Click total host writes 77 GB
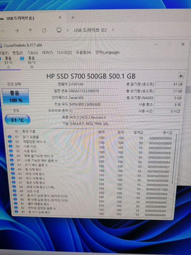Image resolution: width=191 pixels, height=255 pixels. point(169,91)
